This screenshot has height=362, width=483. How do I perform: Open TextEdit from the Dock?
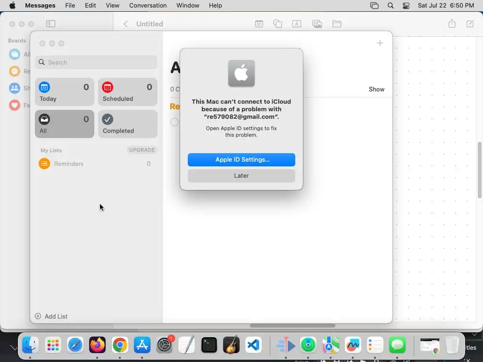pos(187,345)
